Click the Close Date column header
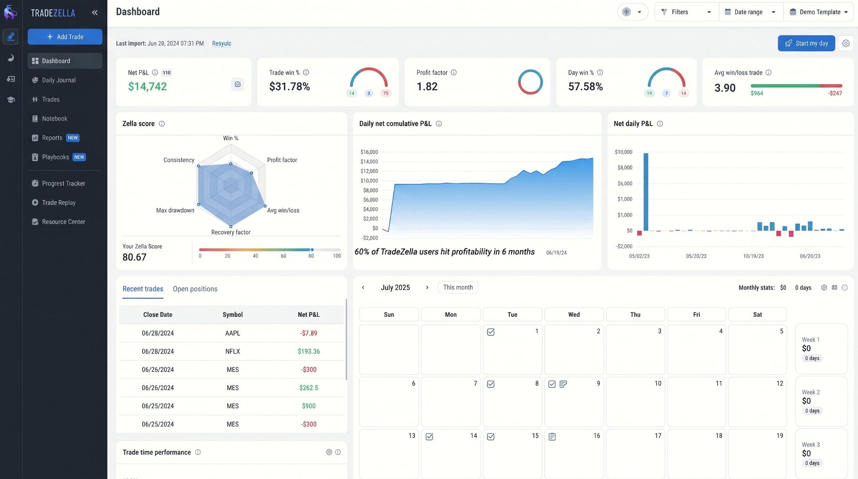Image resolution: width=858 pixels, height=479 pixels. (158, 315)
